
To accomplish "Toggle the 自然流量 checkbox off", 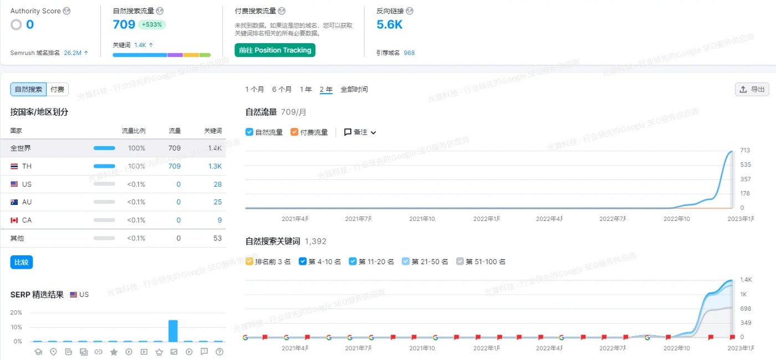I will pyautogui.click(x=249, y=132).
